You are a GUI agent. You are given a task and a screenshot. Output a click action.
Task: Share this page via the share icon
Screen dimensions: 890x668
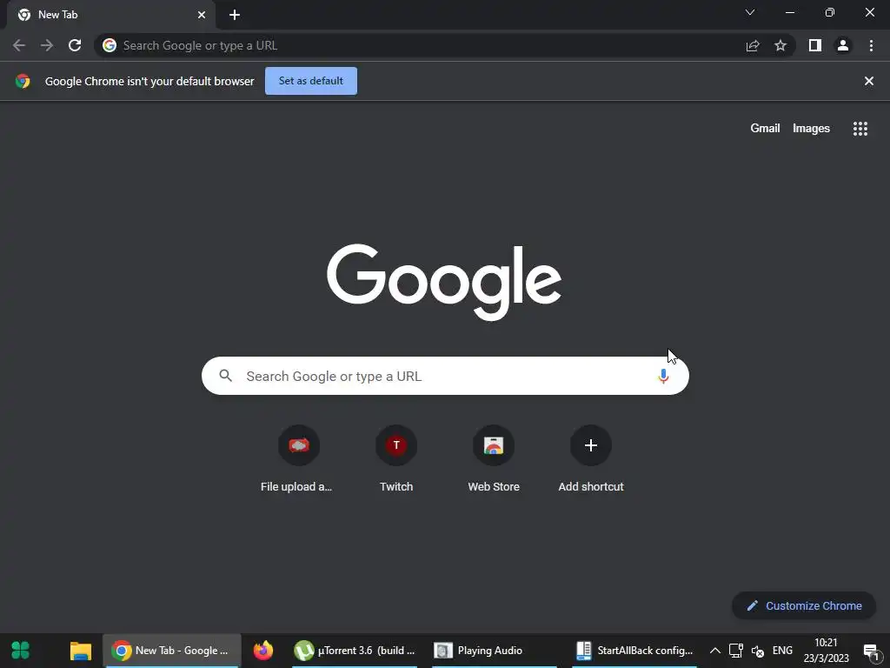point(753,45)
